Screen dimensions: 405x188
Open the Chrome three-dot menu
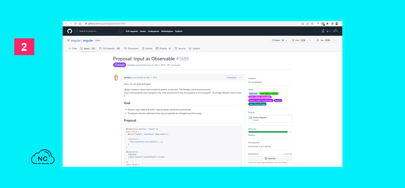click(x=341, y=23)
